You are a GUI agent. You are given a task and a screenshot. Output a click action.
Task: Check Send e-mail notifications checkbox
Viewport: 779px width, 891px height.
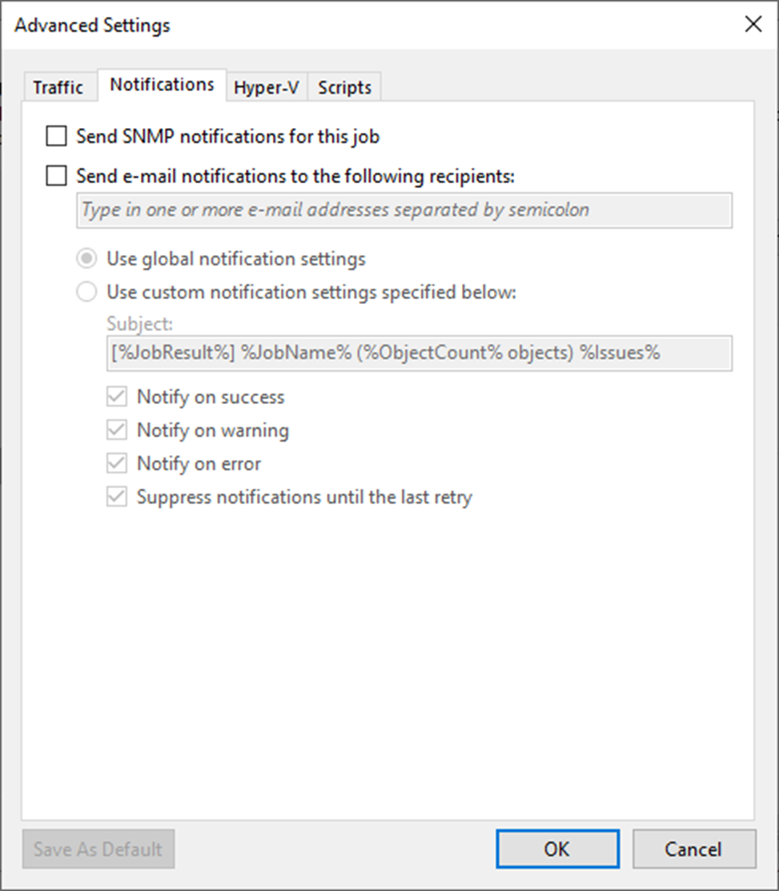(x=56, y=176)
